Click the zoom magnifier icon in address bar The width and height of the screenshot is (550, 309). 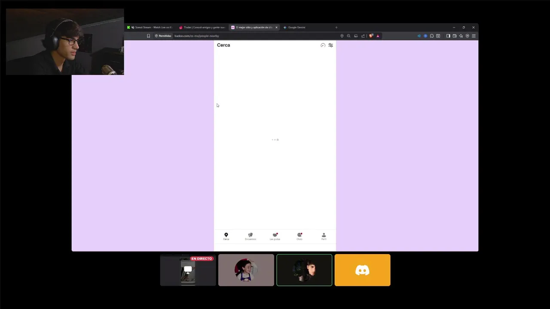(x=348, y=36)
